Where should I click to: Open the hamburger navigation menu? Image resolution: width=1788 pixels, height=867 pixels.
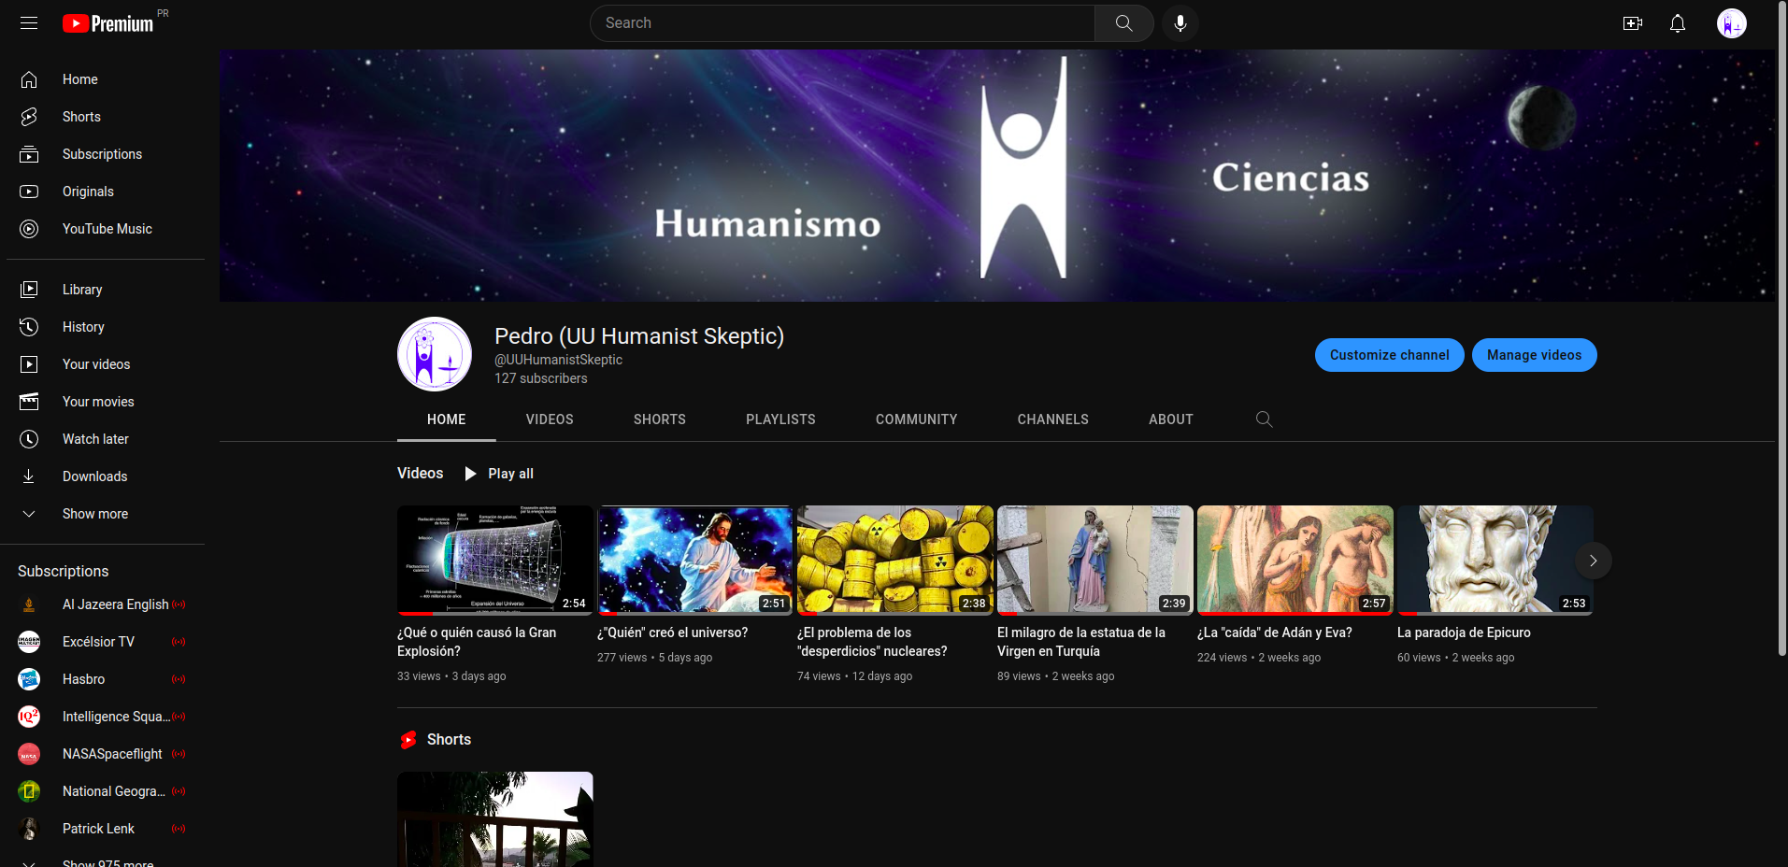tap(29, 22)
